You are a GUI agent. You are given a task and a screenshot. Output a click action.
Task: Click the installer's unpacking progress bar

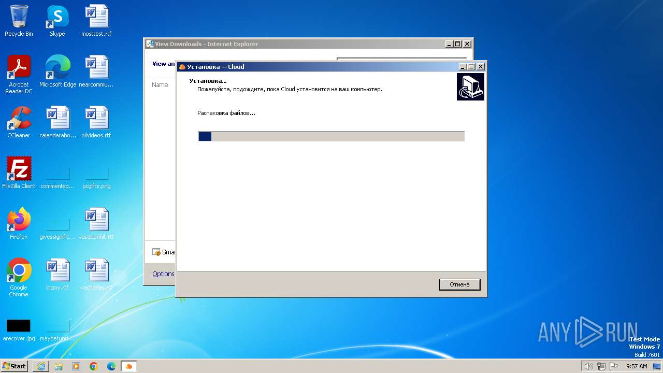(331, 136)
